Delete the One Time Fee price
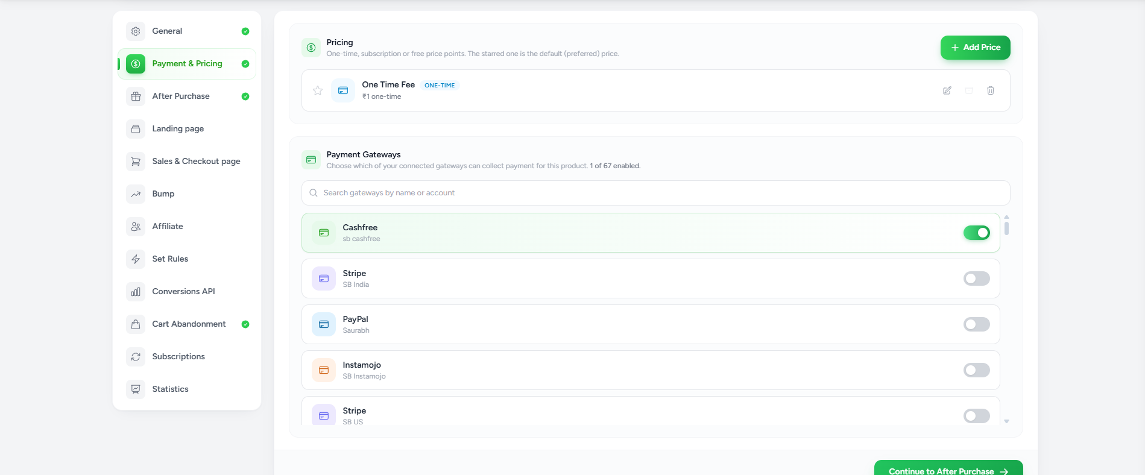 click(991, 90)
